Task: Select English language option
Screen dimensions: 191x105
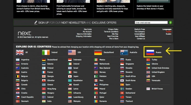Action: pyautogui.click(x=169, y=32)
